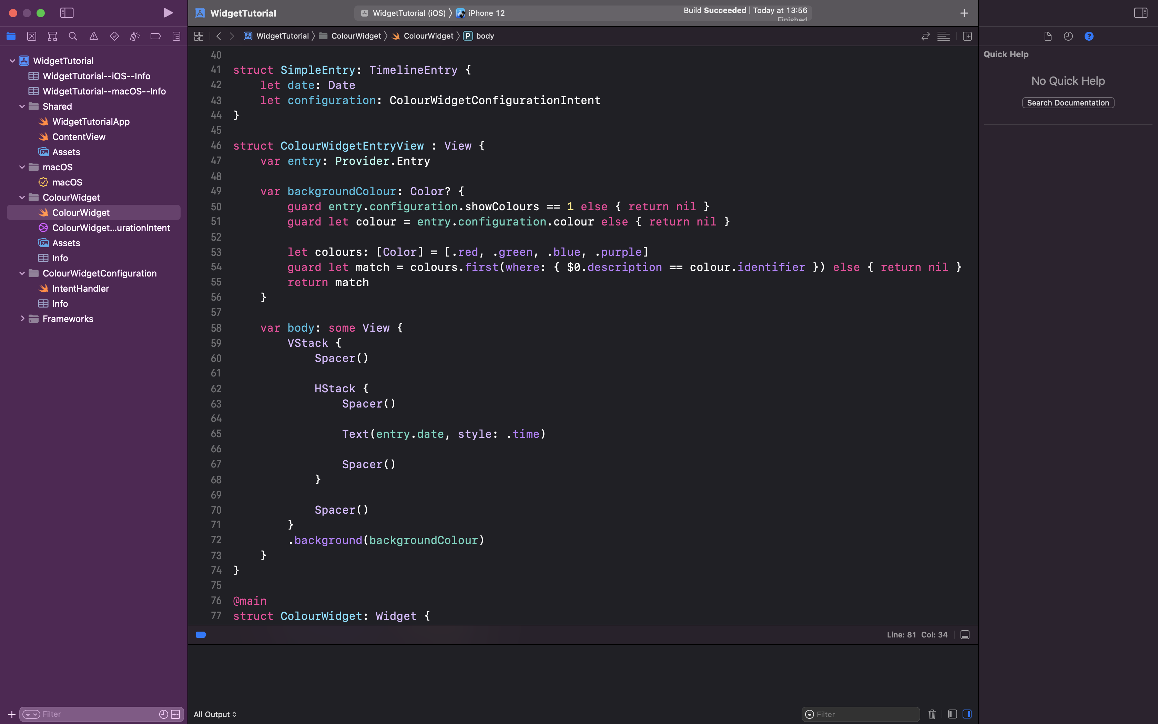Select the ColourWidget file in navigator

[x=81, y=212]
